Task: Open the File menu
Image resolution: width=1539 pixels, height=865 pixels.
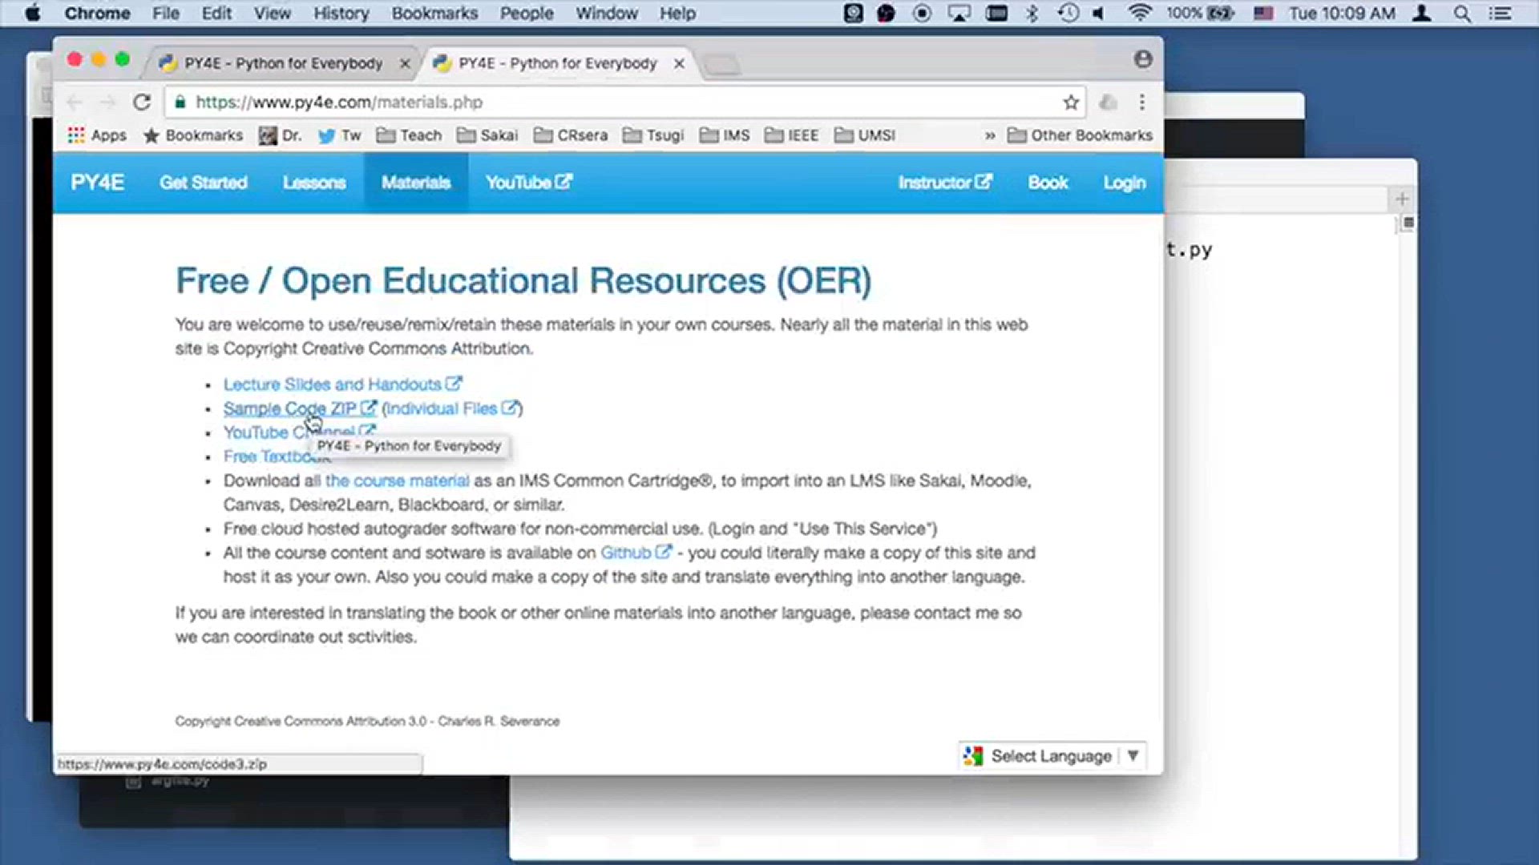Action: coord(166,14)
